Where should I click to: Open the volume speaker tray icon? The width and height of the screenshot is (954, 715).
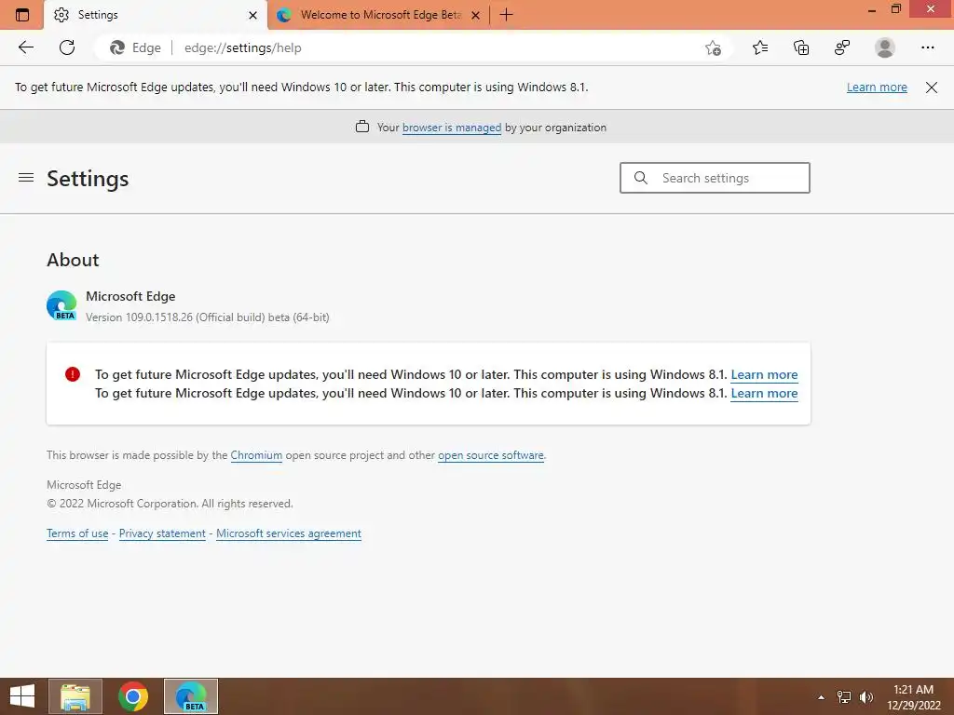(x=865, y=697)
